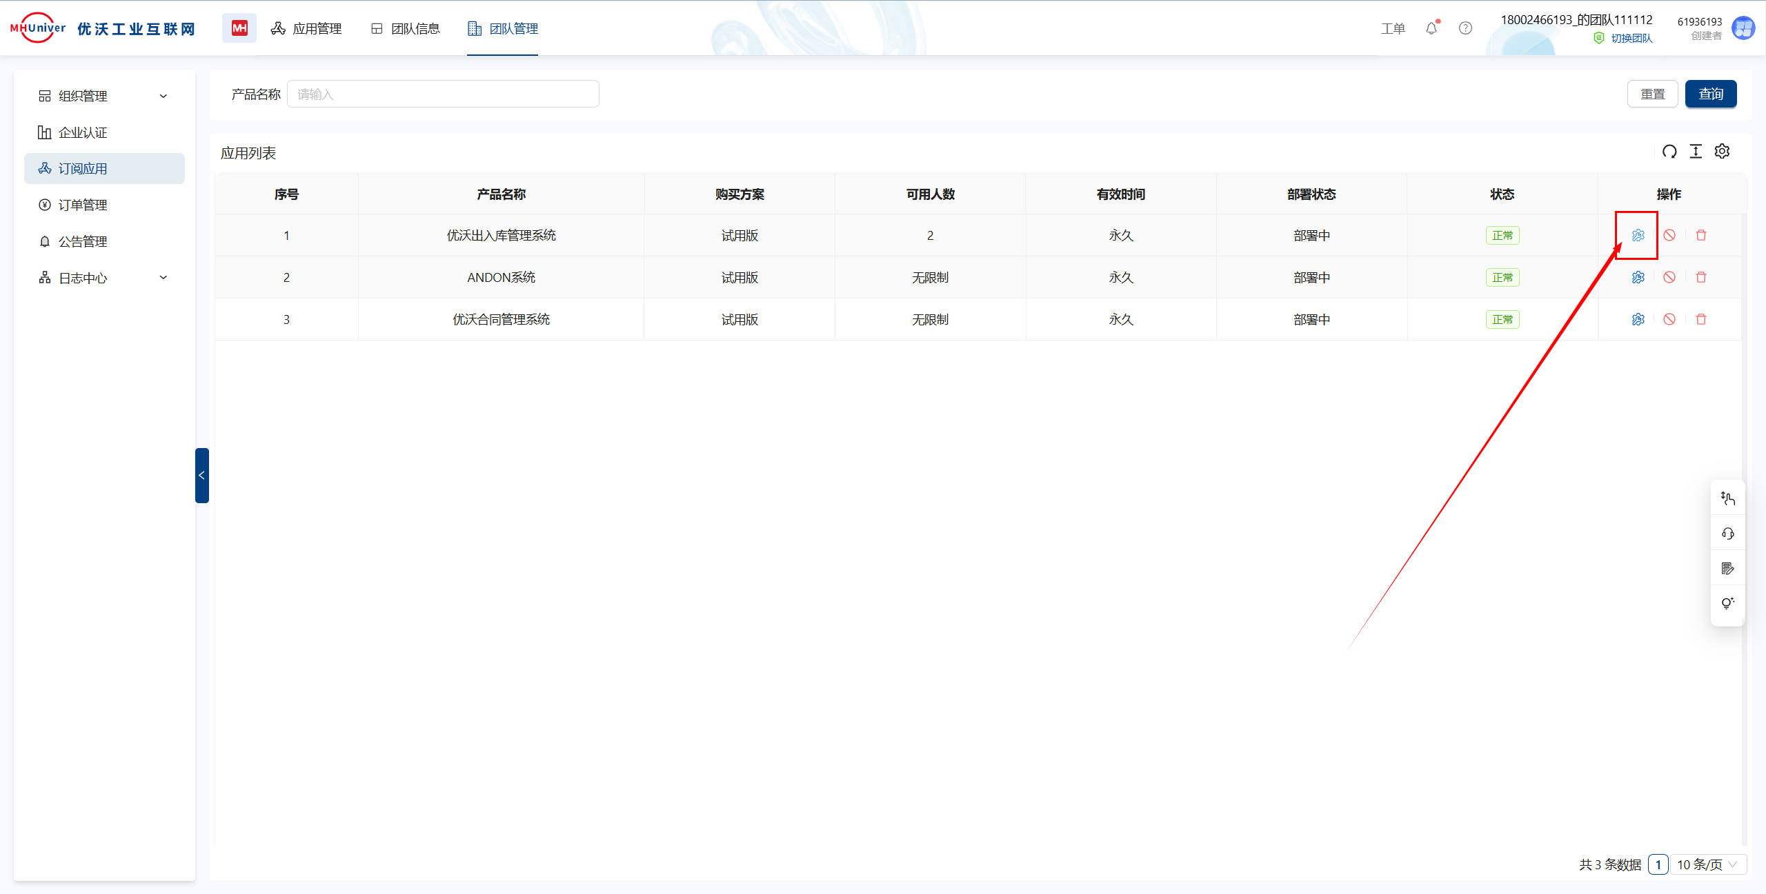This screenshot has height=894, width=1766.
Task: Open the notification bell
Action: click(x=1431, y=28)
